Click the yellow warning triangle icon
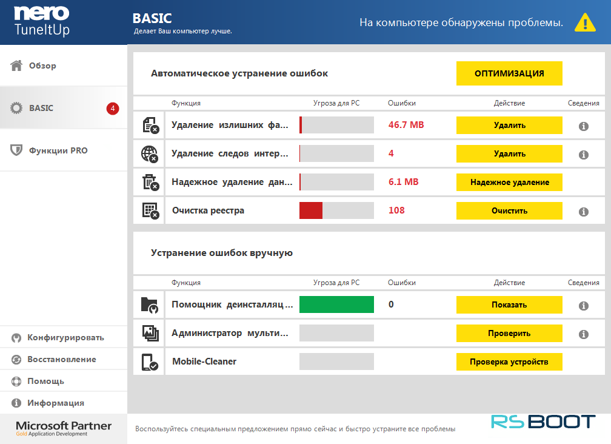This screenshot has height=444, width=611. 585,22
